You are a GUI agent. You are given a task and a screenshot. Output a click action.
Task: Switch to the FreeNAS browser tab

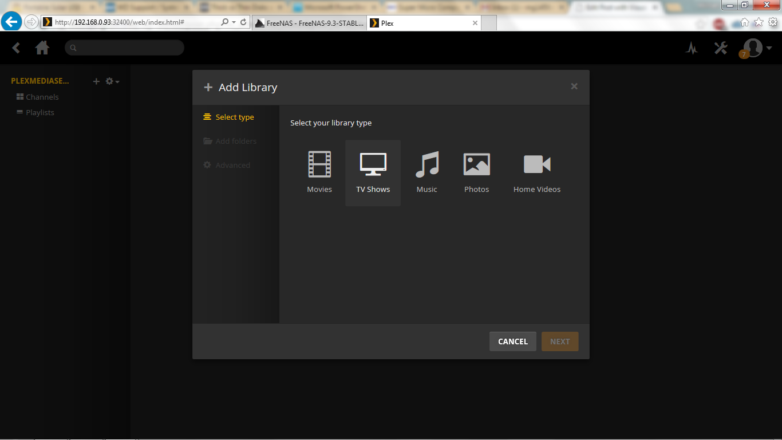[x=309, y=23]
